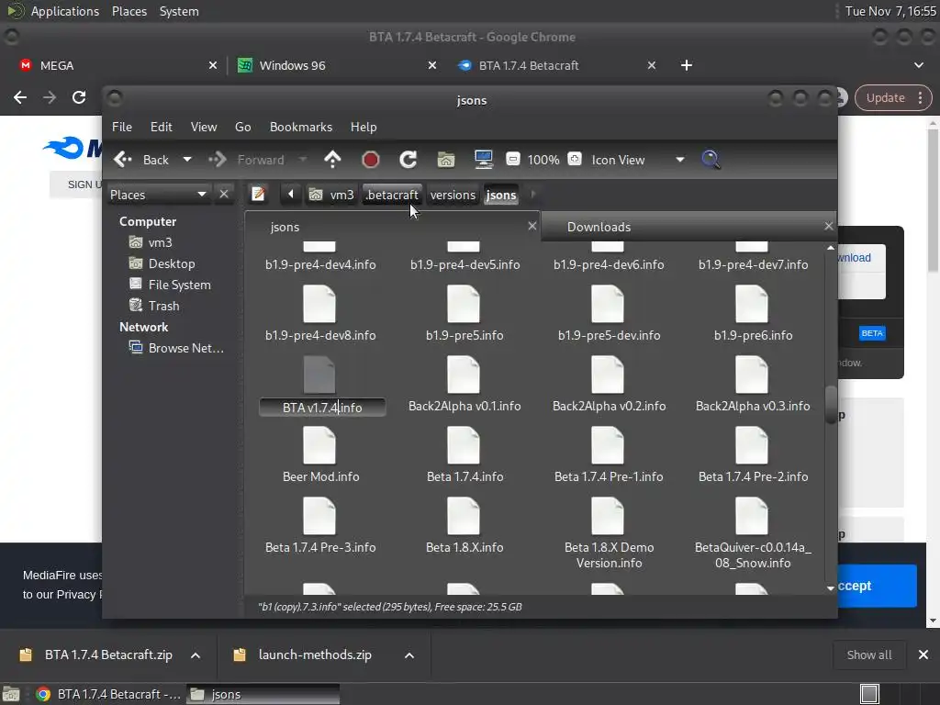Image resolution: width=940 pixels, height=705 pixels.
Task: Click the vm3 path button
Action: pos(331,195)
